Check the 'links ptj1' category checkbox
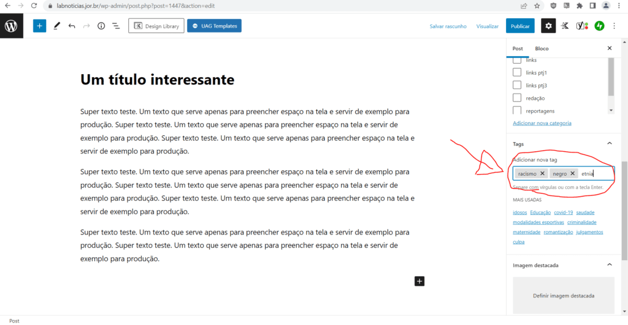The width and height of the screenshot is (628, 325). coord(517,72)
